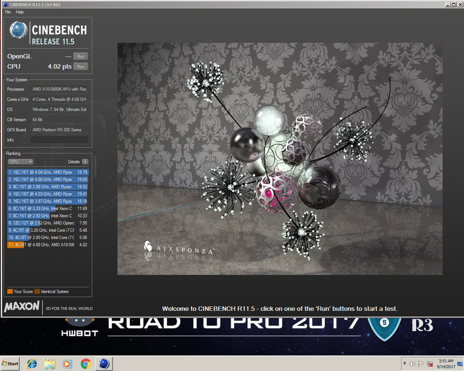Click the panel splitter handle beside Ranking
This screenshot has height=371, width=464.
[x=95, y=166]
